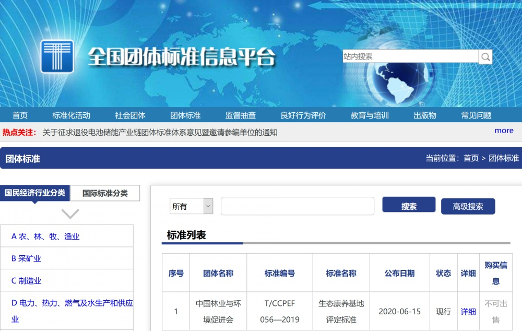Image resolution: width=522 pixels, height=331 pixels.
Task: Select category D 电力、热力、燃气及水生产和供应业
Action: 72,311
